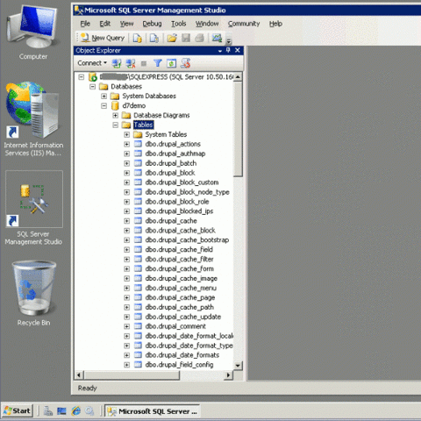Image resolution: width=421 pixels, height=421 pixels.
Task: Click the Object Explorer vertical scrollbar thumb
Action: [x=238, y=129]
